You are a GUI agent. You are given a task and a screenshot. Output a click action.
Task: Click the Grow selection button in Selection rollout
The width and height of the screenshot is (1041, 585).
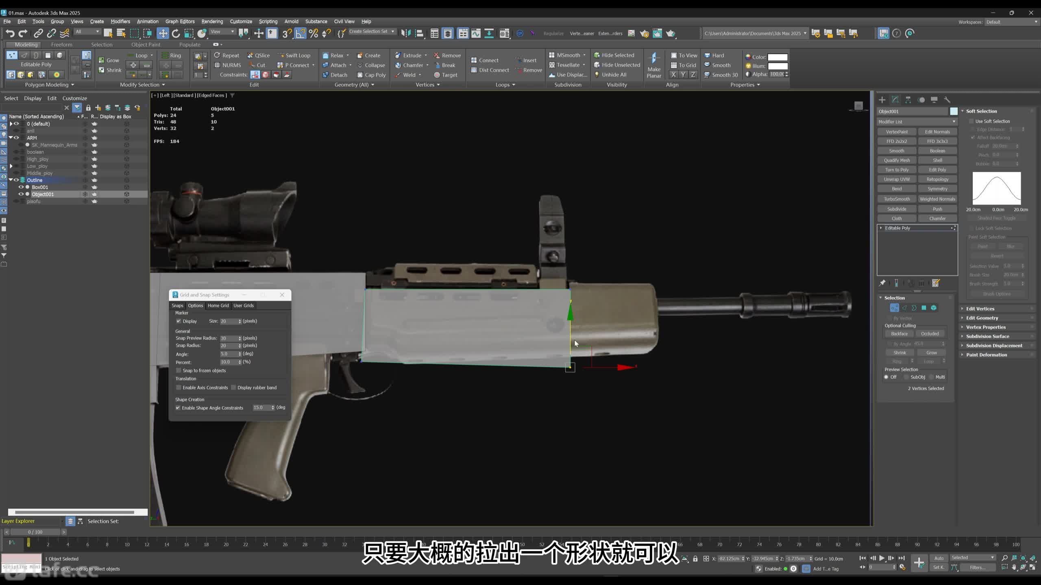pyautogui.click(x=932, y=353)
